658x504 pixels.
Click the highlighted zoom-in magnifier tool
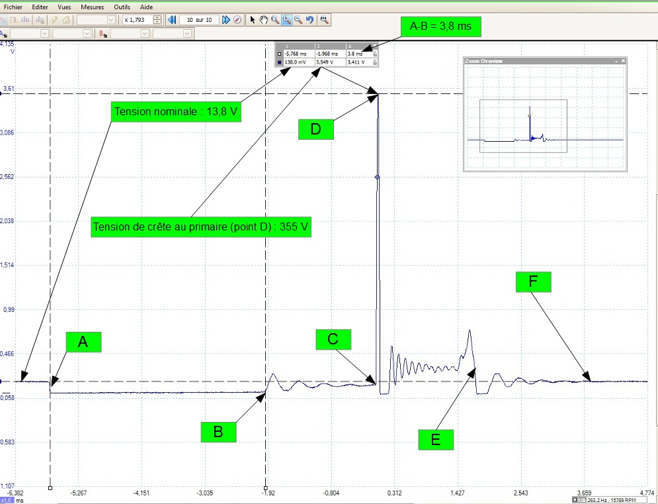pyautogui.click(x=287, y=20)
